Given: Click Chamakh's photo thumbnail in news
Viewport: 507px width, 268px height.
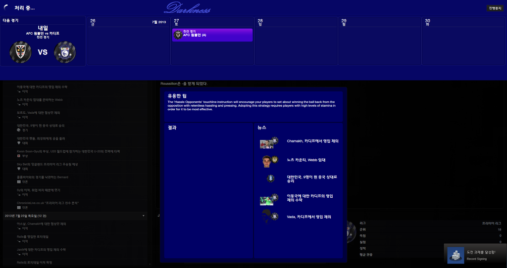Looking at the screenshot, I should pyautogui.click(x=266, y=144).
